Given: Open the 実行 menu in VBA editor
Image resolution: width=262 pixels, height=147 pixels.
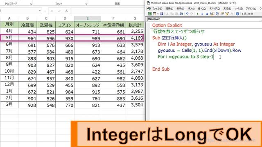Looking at the screenshot, I should coord(227,9).
